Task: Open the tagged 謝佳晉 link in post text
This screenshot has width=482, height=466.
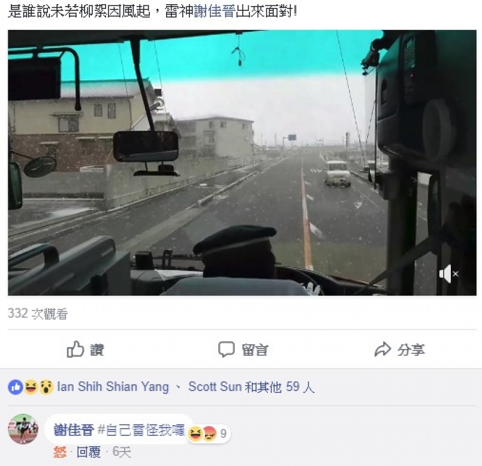Action: click(215, 11)
